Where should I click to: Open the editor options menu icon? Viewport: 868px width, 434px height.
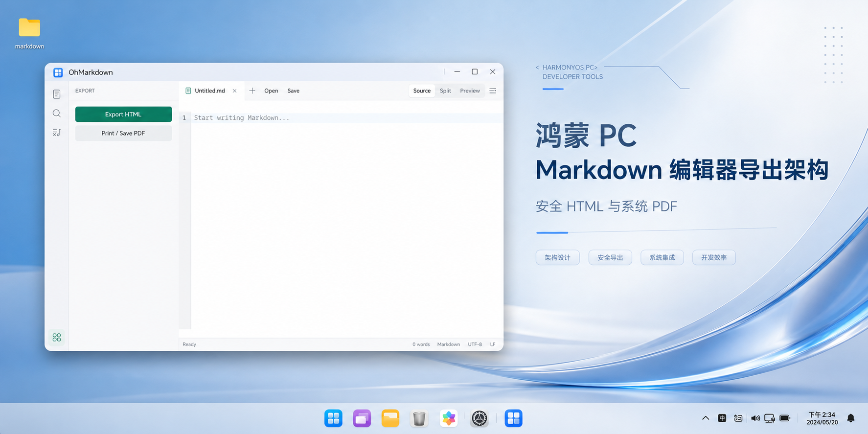pyautogui.click(x=493, y=91)
